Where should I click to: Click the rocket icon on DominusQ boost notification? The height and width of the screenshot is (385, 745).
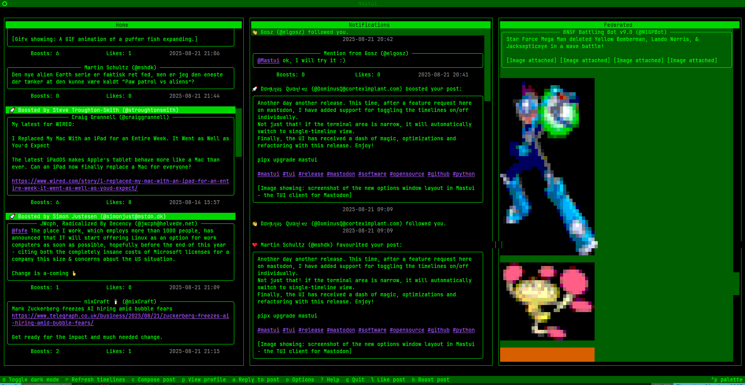[x=254, y=89]
